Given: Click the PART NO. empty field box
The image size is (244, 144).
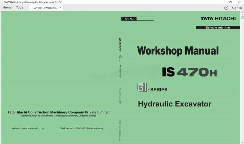Looking at the screenshot, I should click(x=145, y=19).
